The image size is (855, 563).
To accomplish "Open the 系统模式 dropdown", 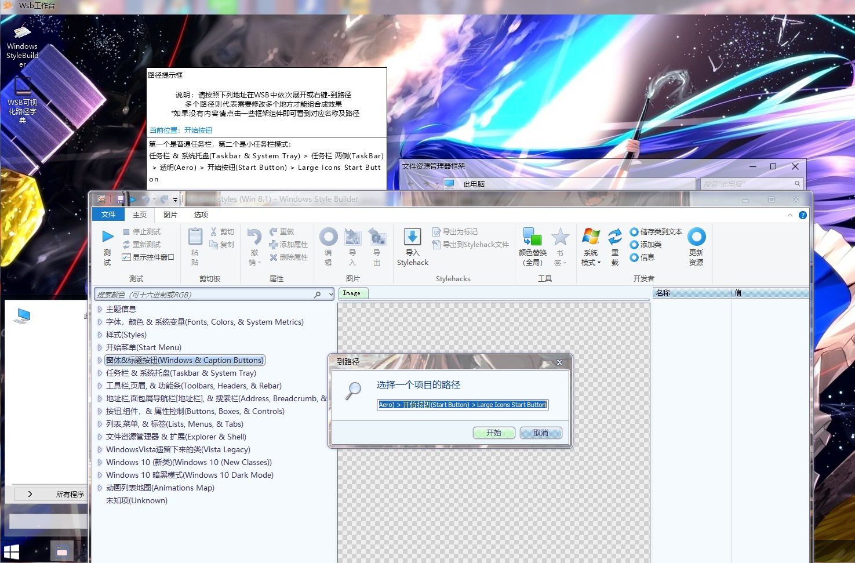I will [591, 246].
